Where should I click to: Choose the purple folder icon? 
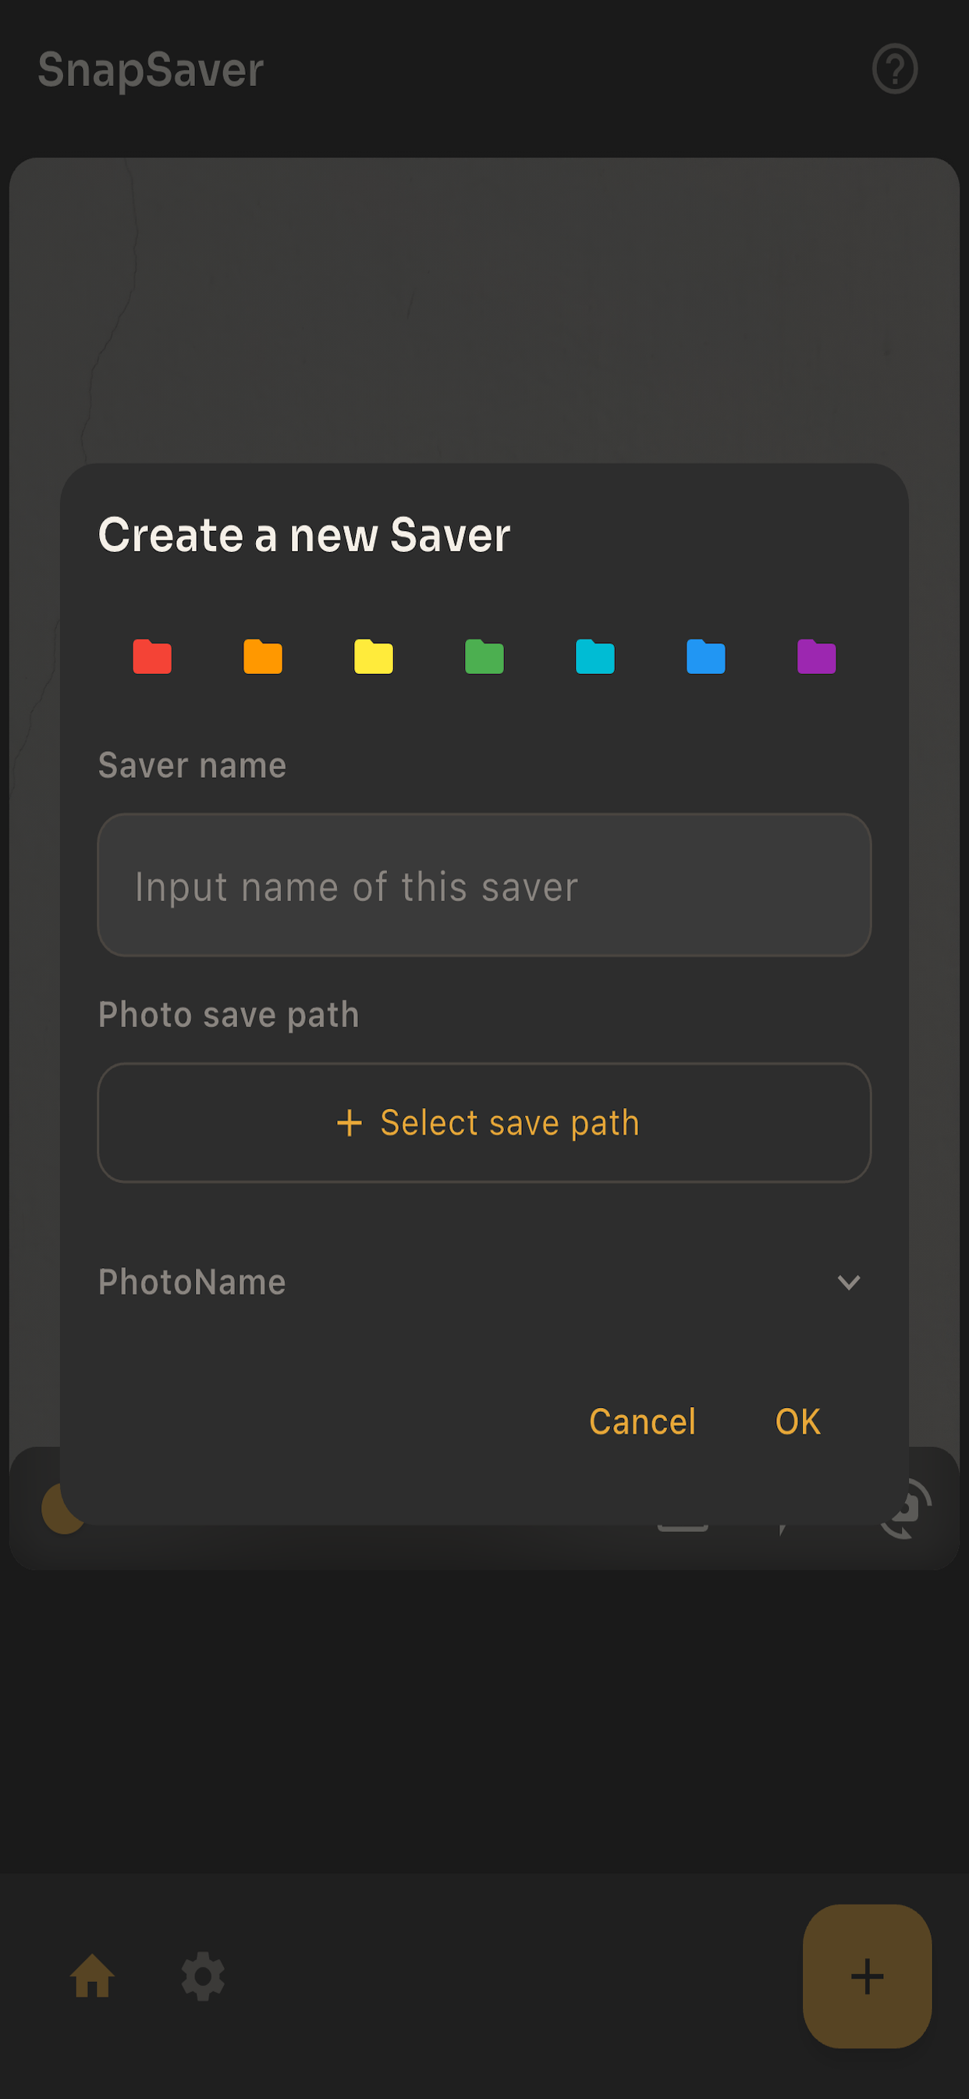817,657
